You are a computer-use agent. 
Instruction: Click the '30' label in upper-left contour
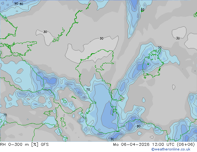coord(45,32)
